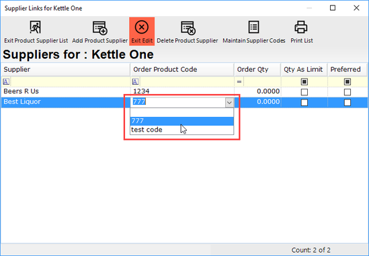Click the 777 product code edit box
The image size is (369, 256).
[x=178, y=102]
